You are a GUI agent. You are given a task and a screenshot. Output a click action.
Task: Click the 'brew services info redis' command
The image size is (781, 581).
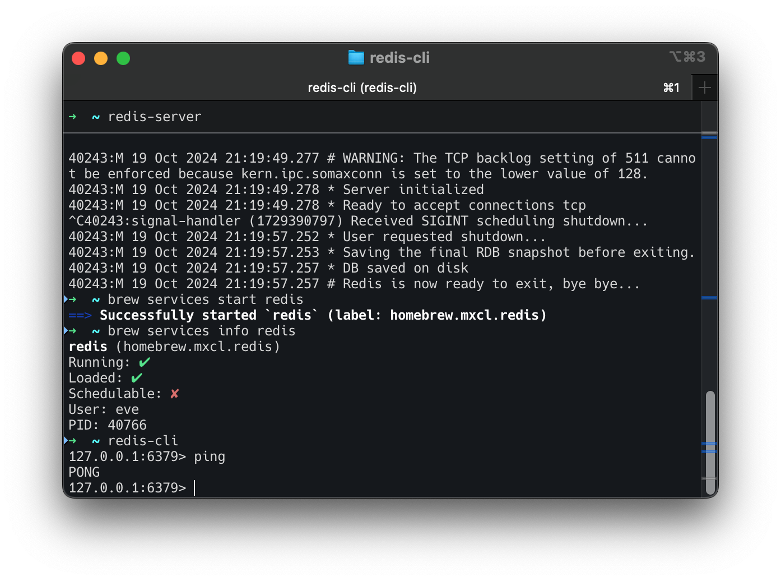(202, 331)
